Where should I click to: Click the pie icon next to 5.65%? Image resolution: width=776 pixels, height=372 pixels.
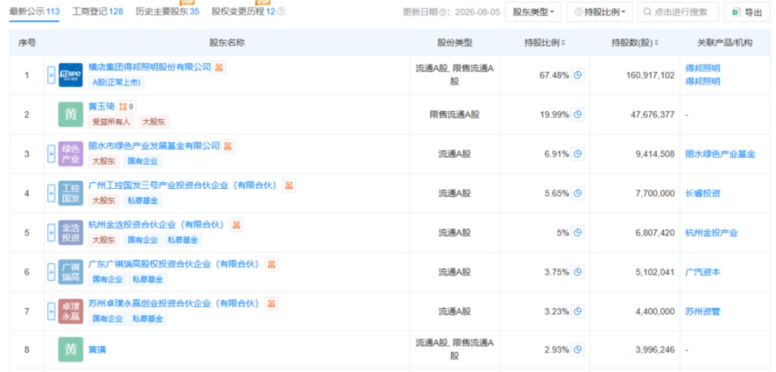578,193
